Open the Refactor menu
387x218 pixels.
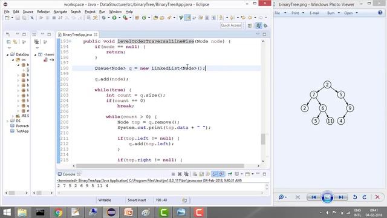point(43,12)
